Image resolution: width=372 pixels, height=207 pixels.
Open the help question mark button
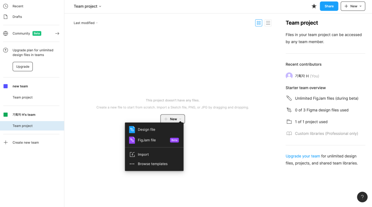[x=362, y=197]
